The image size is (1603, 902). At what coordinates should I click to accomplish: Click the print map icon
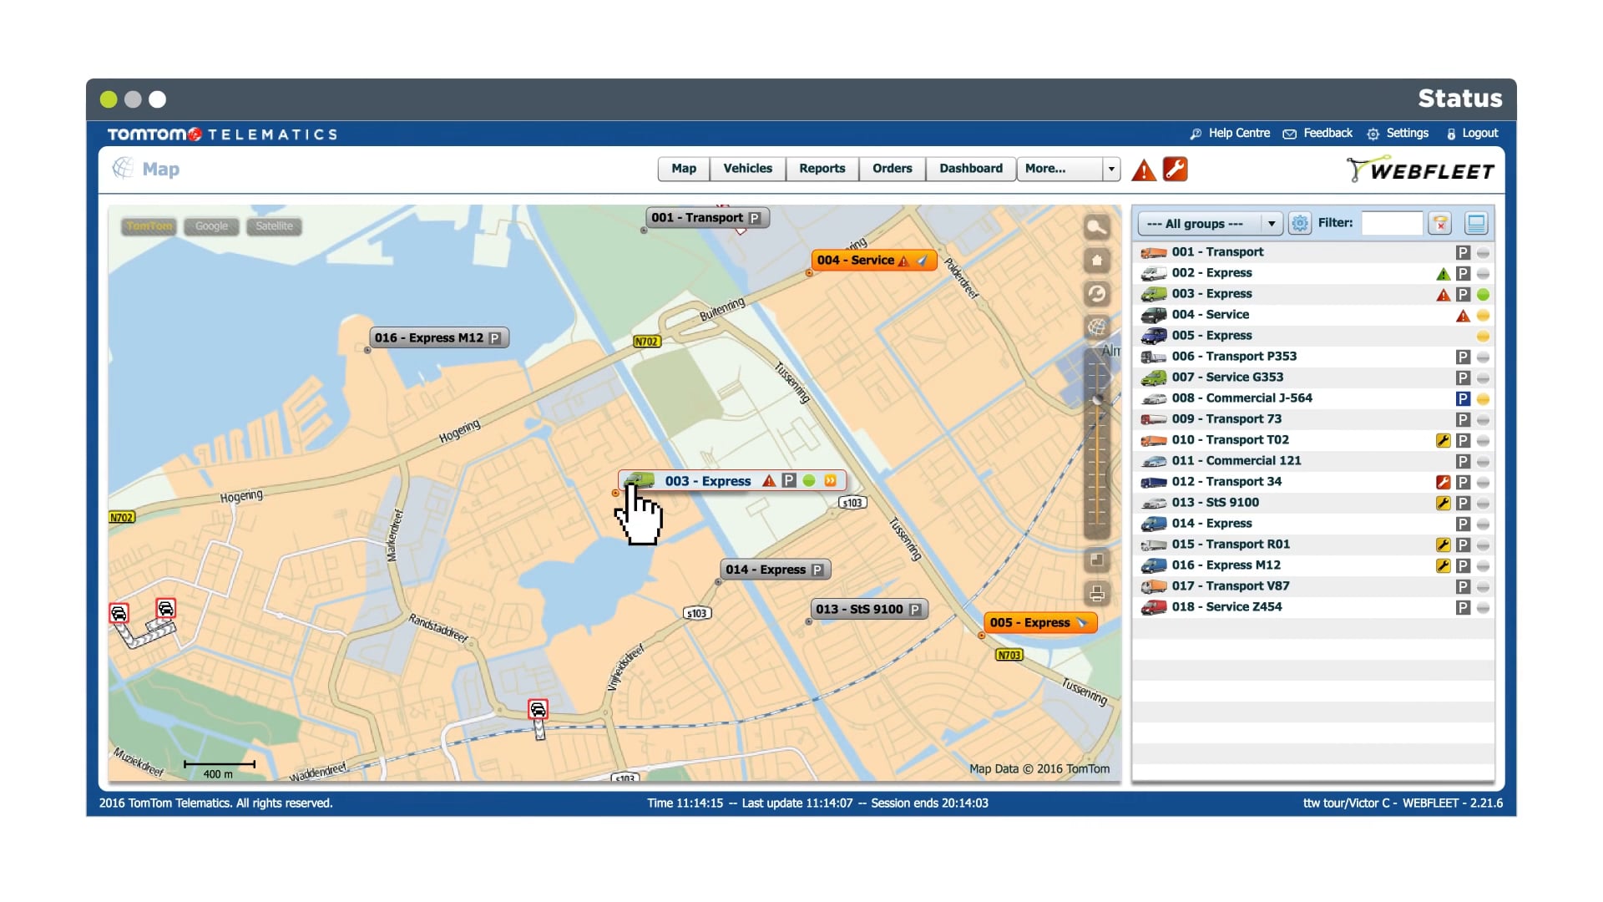[x=1096, y=594]
